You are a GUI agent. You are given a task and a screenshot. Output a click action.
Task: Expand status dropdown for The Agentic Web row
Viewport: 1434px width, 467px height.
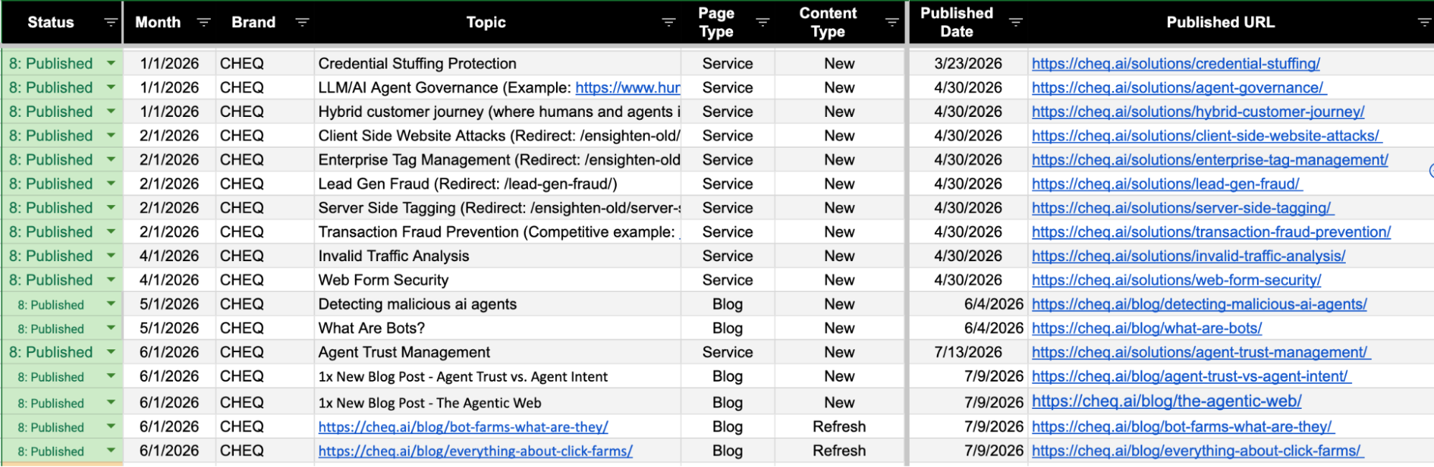(x=111, y=402)
